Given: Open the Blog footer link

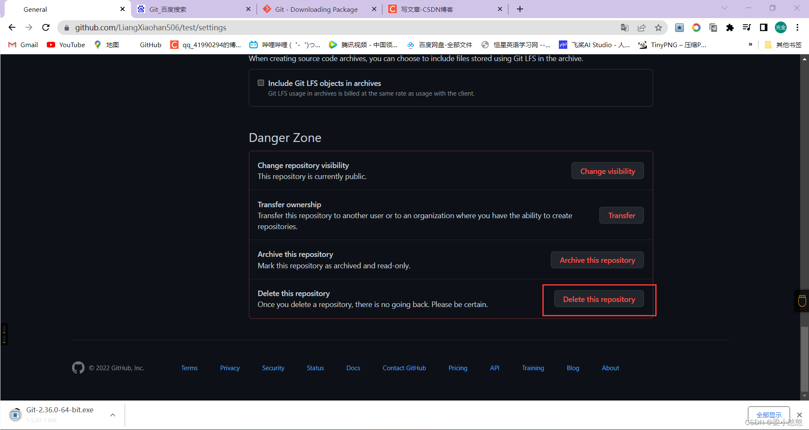Looking at the screenshot, I should coord(573,368).
